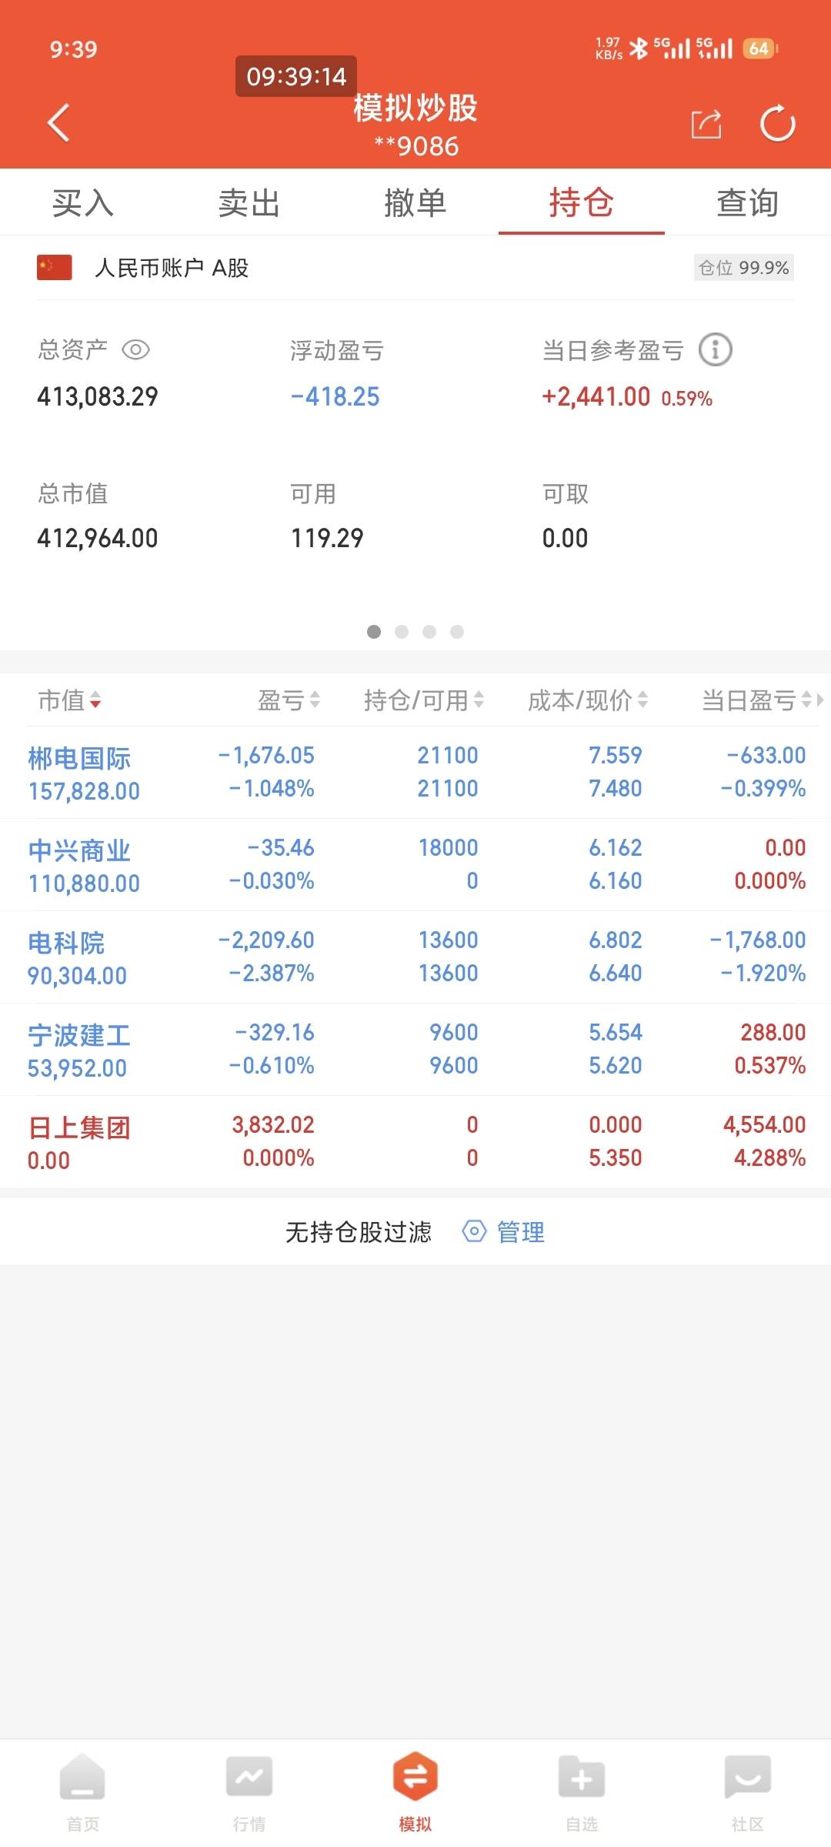Open 电科院 holding row
831x1847 pixels.
click(x=415, y=957)
